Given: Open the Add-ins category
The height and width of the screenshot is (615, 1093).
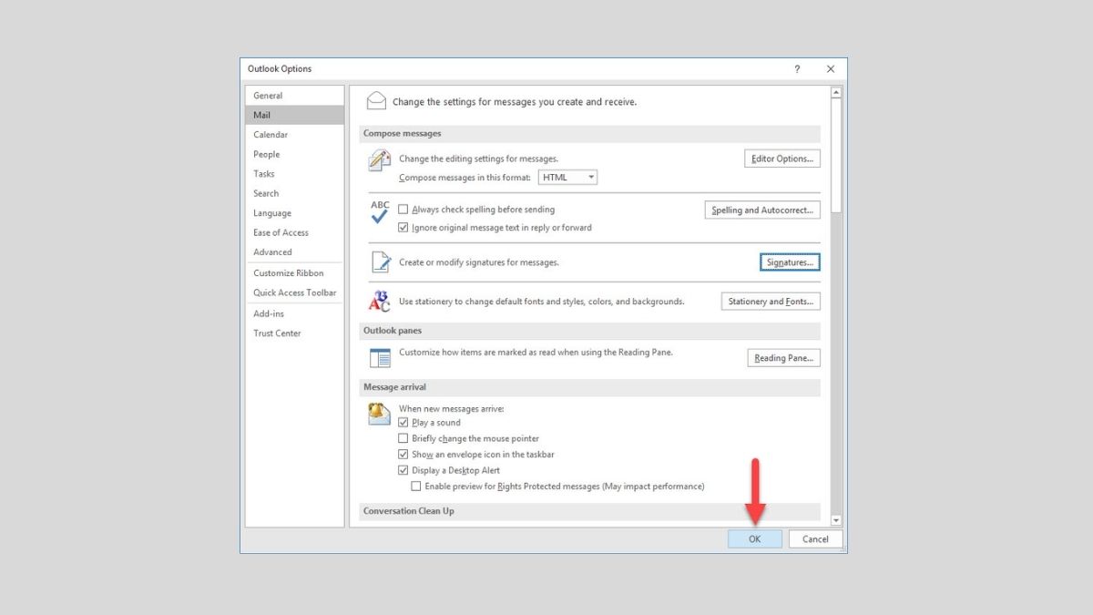Looking at the screenshot, I should (294, 313).
